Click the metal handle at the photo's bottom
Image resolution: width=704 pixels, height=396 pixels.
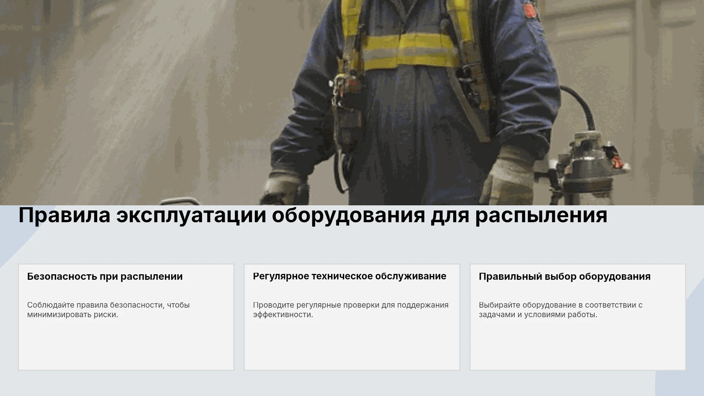180,201
